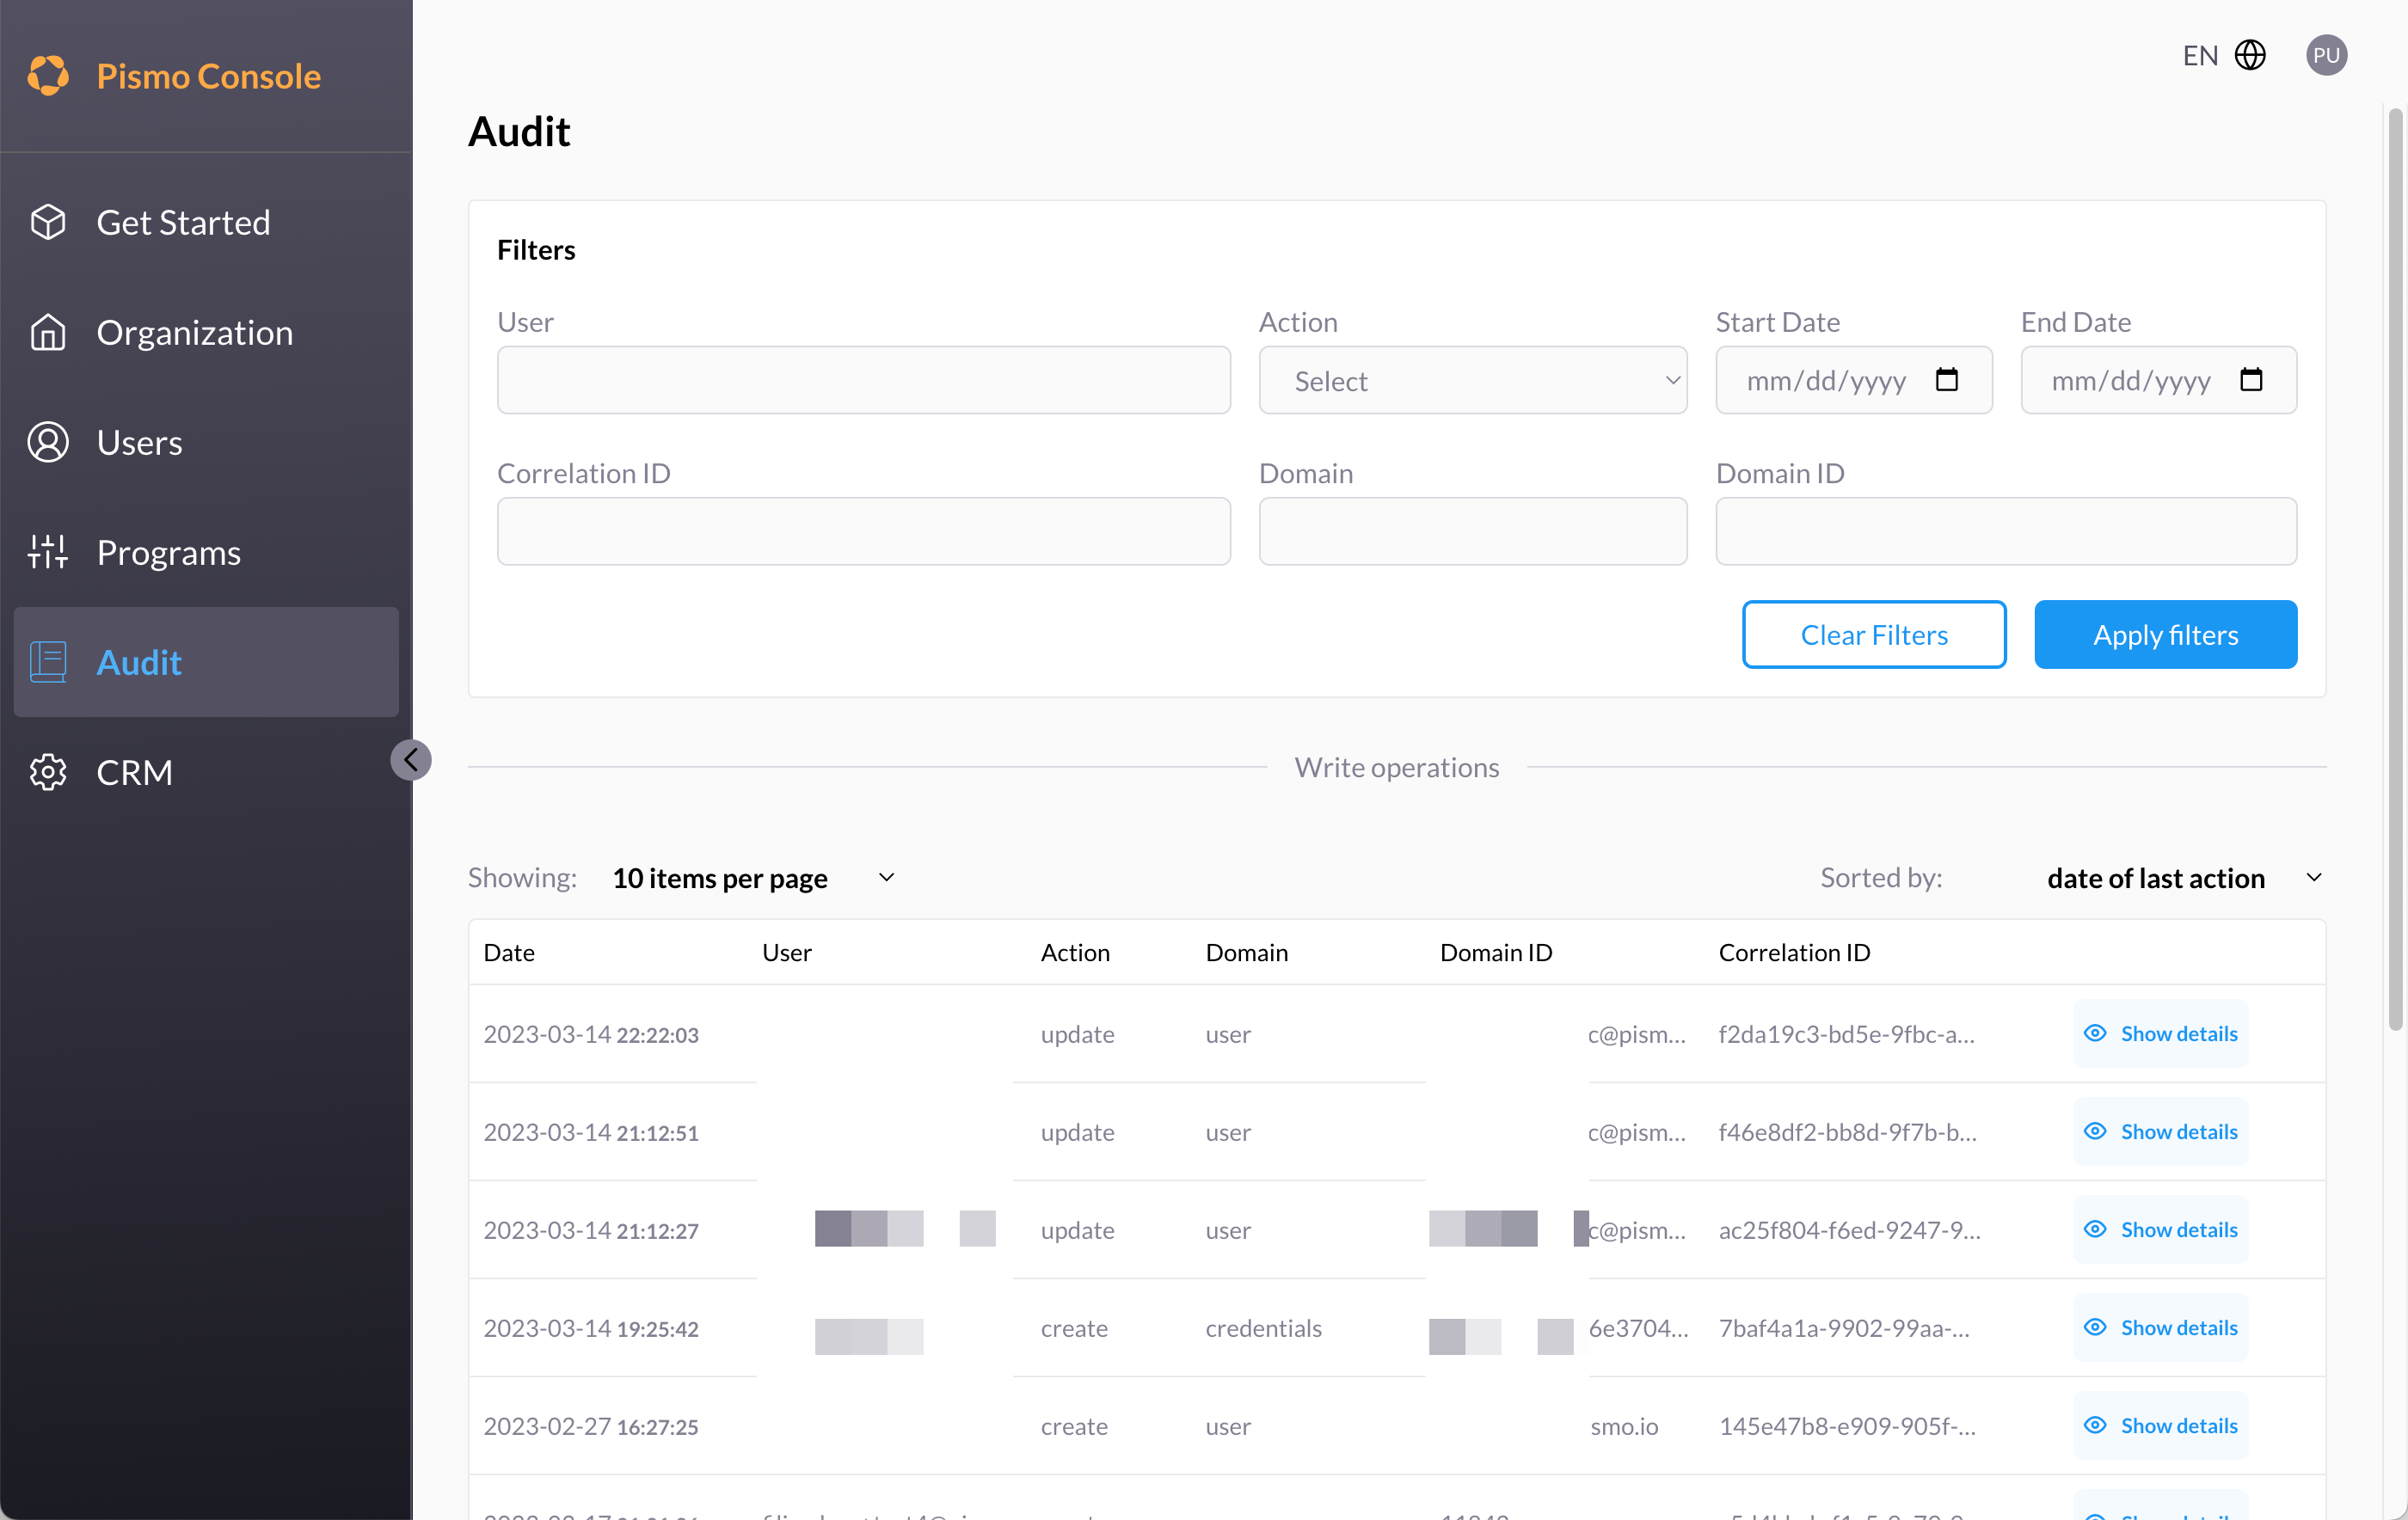
Task: Collapse the sidebar with arrow button
Action: [x=411, y=760]
